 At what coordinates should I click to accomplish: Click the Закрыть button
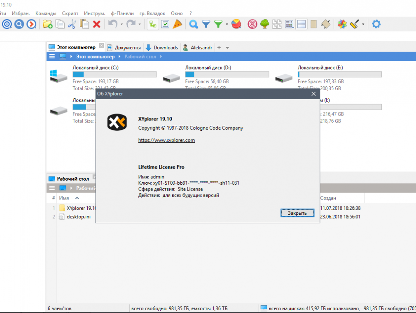coord(297,213)
